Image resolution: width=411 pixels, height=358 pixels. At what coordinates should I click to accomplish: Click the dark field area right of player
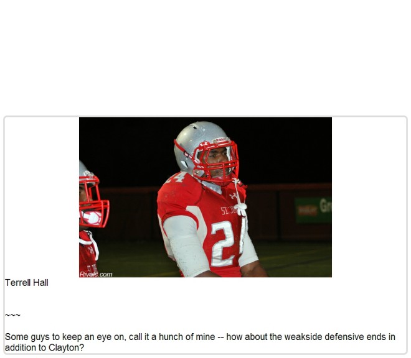[296, 259]
